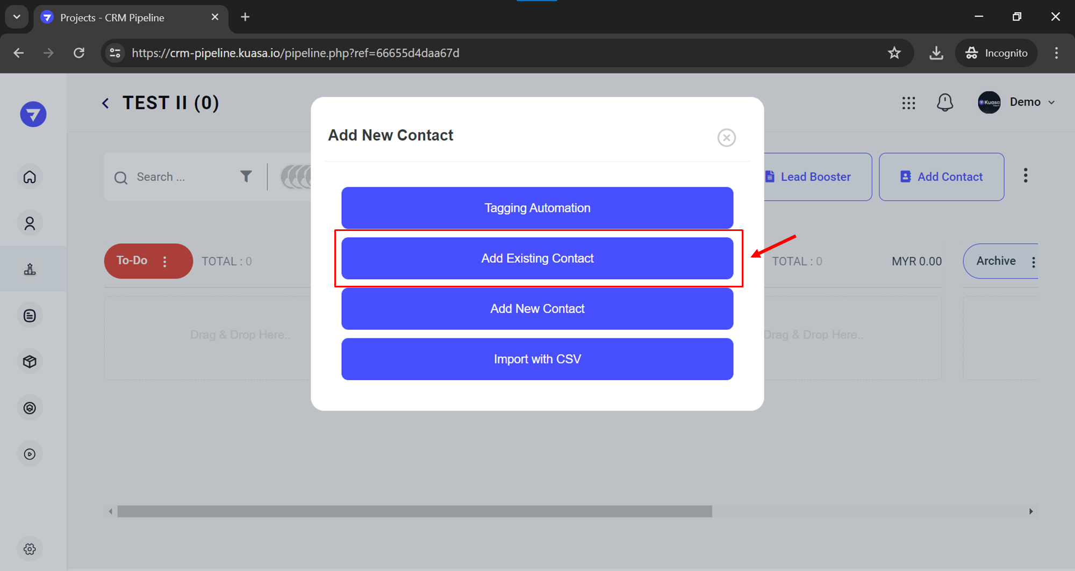Click the notification bell icon
This screenshot has height=571, width=1075.
[944, 102]
